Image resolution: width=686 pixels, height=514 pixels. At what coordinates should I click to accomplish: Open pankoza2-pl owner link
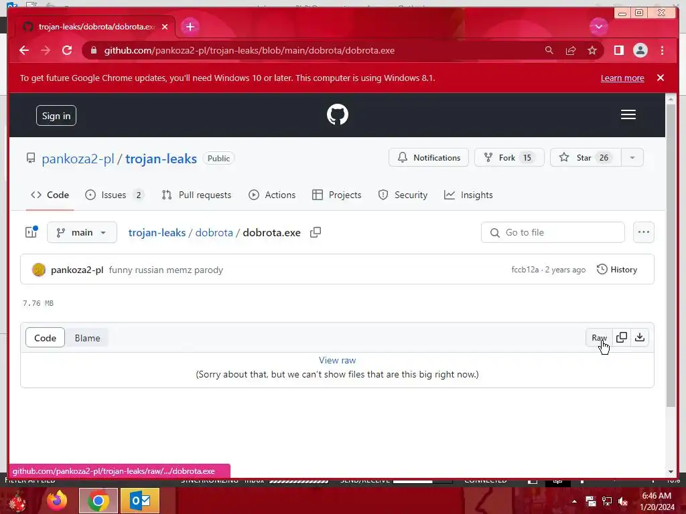[x=78, y=159]
